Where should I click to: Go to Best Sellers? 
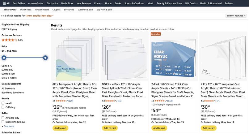coord(19,3)
